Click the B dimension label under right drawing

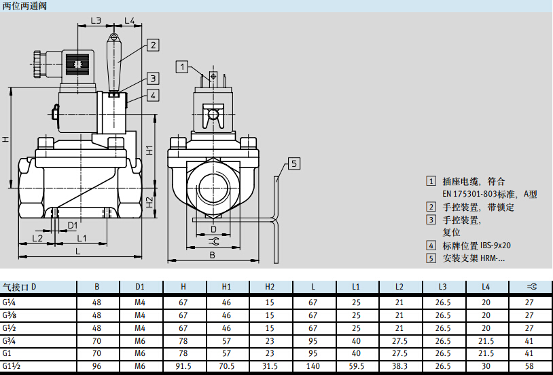click(x=212, y=256)
